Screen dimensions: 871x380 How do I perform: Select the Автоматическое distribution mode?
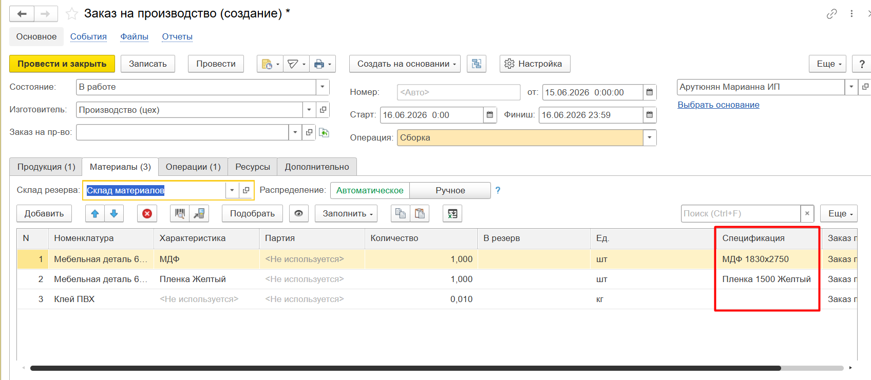[370, 190]
